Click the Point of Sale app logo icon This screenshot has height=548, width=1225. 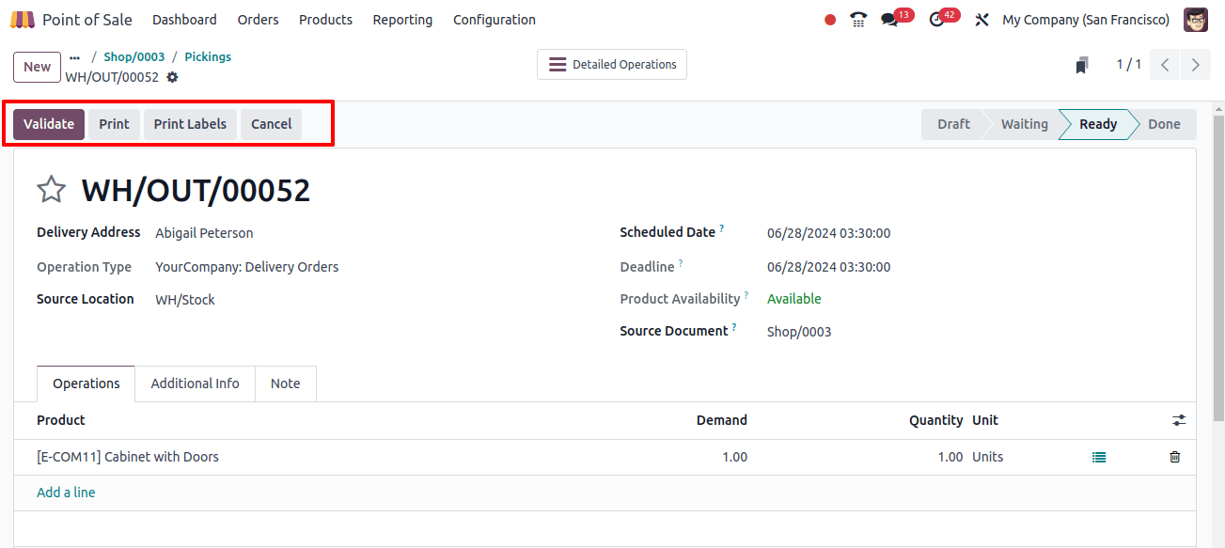[x=22, y=20]
